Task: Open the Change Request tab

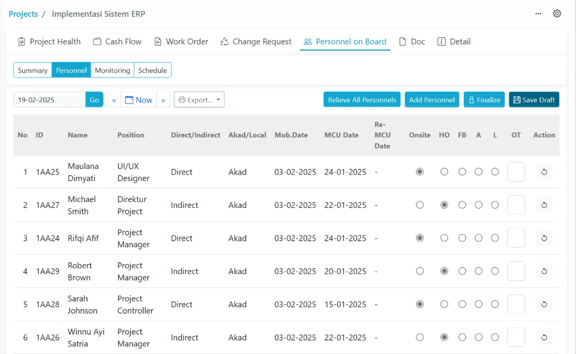Action: 256,41
